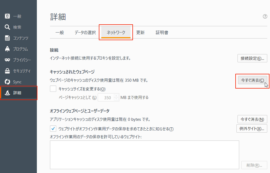Screen dimensions: 270x173
Task: Click the offline-data allowed websites list box
Action: [144, 155]
